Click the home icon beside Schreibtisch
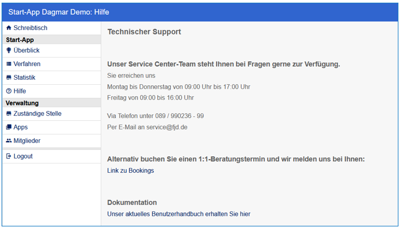 pyautogui.click(x=9, y=28)
